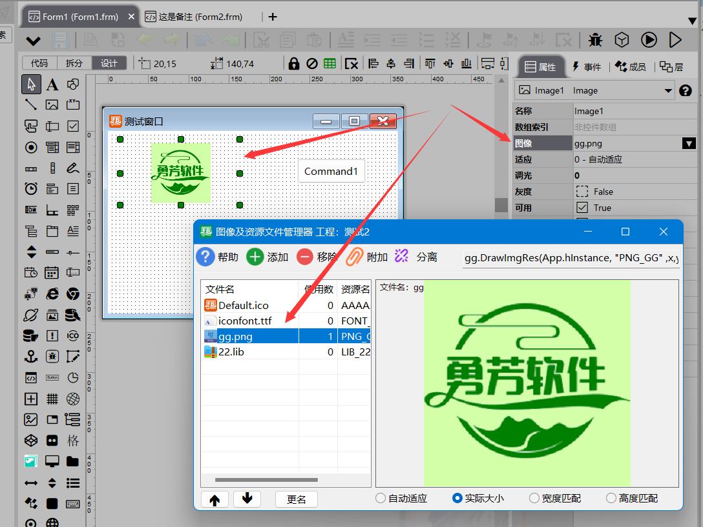Expand the Image1 control selector dropdown
Image resolution: width=703 pixels, height=527 pixels.
point(668,91)
